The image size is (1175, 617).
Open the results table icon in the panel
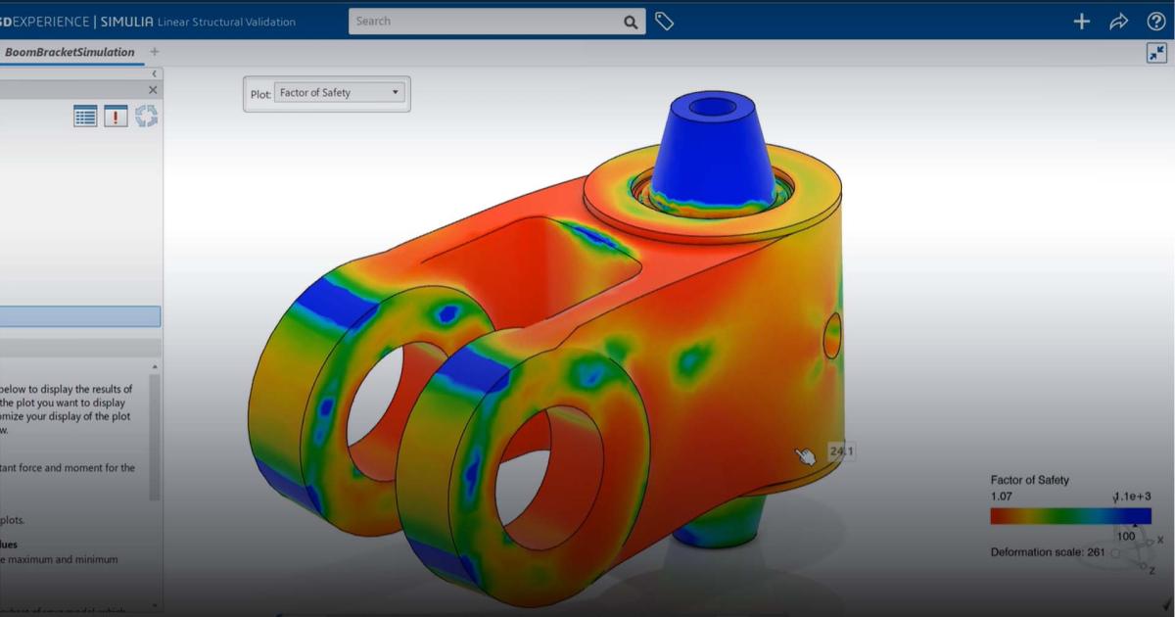tap(85, 116)
